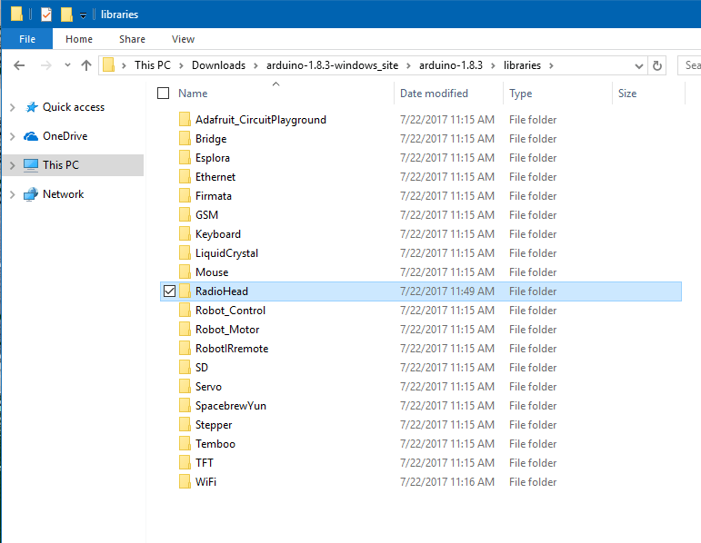Expand the Quick access tree node
Screen dimensions: 701x543
(x=12, y=107)
